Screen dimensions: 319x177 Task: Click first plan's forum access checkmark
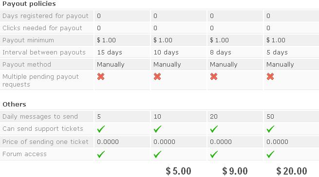[101, 154]
